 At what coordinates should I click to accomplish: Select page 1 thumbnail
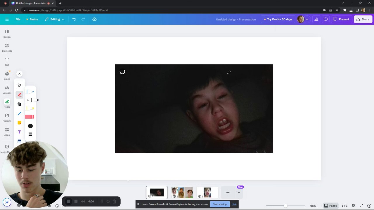coord(157,192)
